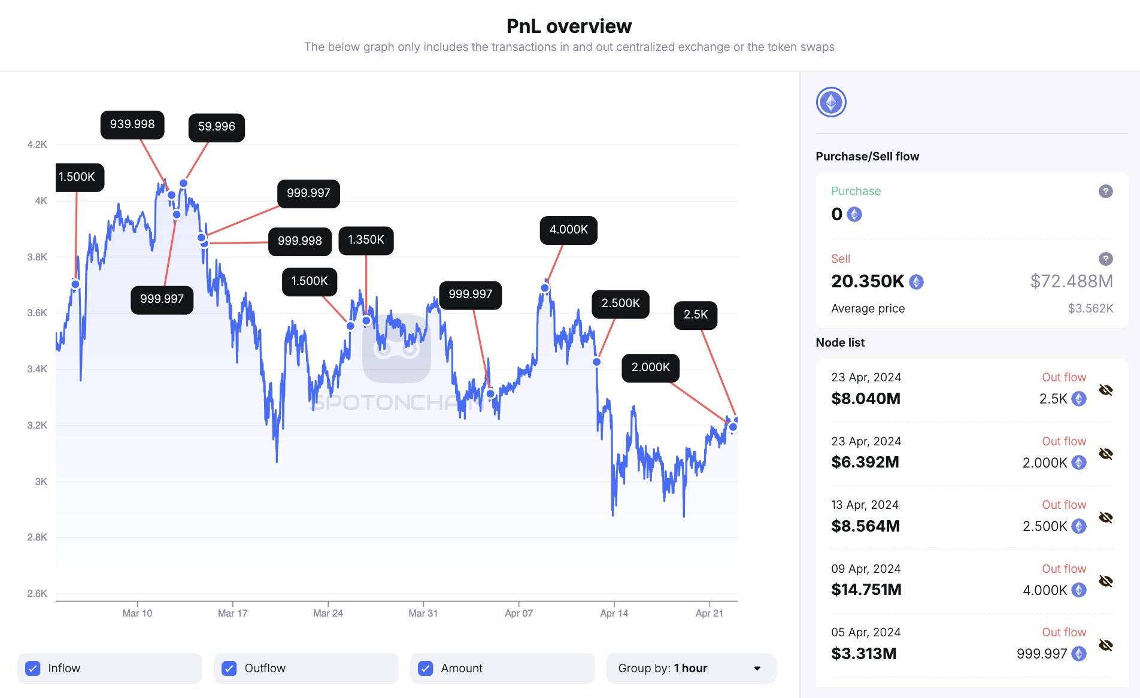The width and height of the screenshot is (1140, 698).
Task: Click the 4.000K chart label
Action: click(568, 230)
